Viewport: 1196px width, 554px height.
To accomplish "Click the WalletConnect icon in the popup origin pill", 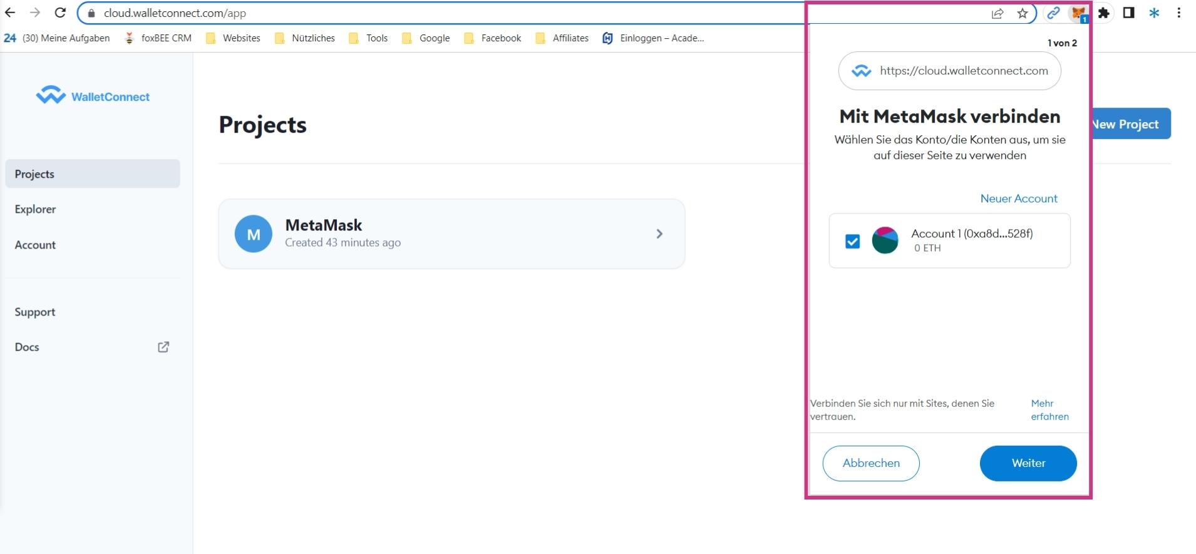I will coord(862,71).
